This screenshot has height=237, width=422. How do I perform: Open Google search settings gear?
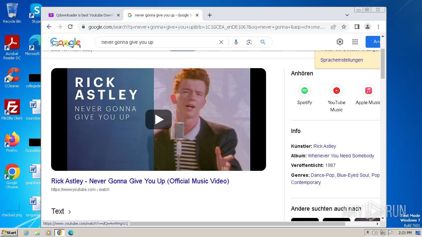pyautogui.click(x=340, y=42)
